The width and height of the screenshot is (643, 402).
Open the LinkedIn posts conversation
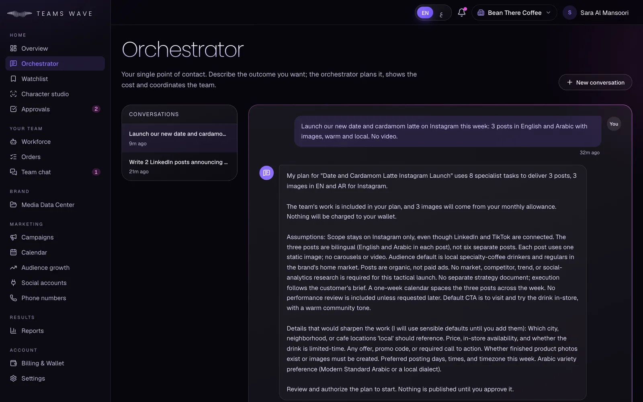coord(179,166)
